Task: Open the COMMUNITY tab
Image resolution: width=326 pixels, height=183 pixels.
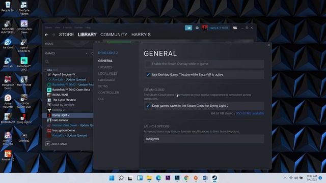Action: point(114,35)
